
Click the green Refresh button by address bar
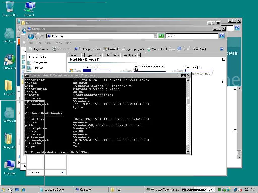coord(161,36)
